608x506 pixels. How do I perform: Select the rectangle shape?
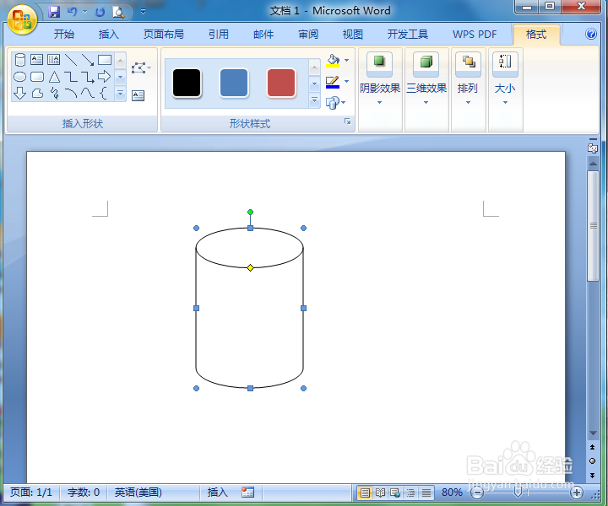pos(105,60)
